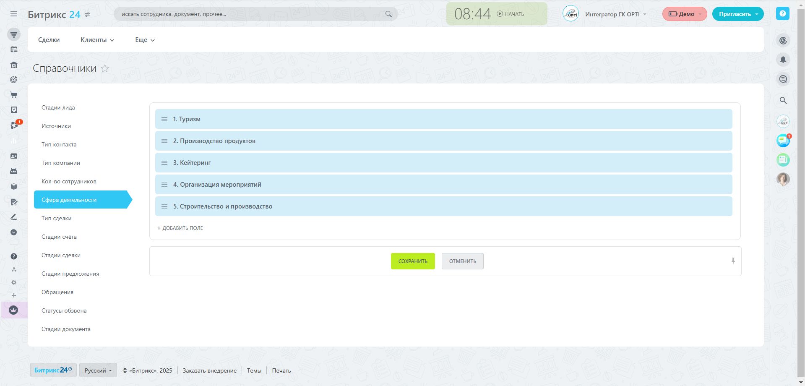Viewport: 805px width, 386px height.
Task: Click the search magnifier in right panel
Action: point(783,100)
